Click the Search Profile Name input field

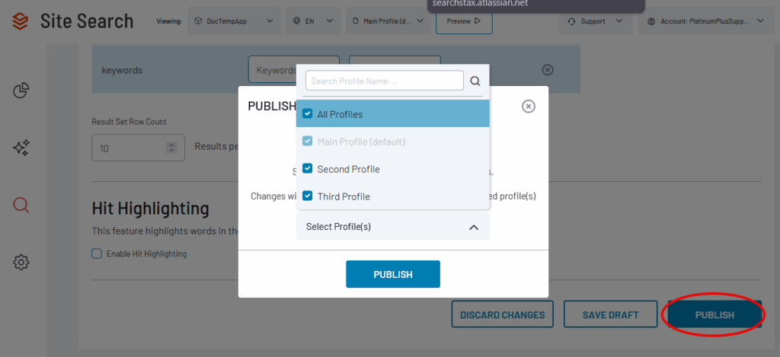coord(385,81)
